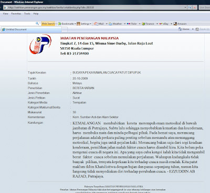The width and height of the screenshot is (210, 193).
Task: Click the Kategori Media value Tempatan
Action: pos(79,103)
